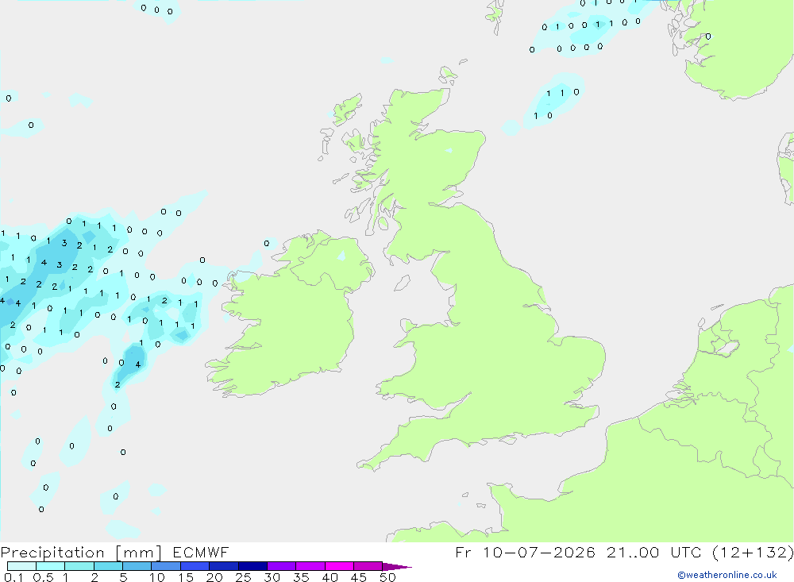Click the 10–15 mm legend color swatch
This screenshot has width=794, height=582.
[x=166, y=566]
